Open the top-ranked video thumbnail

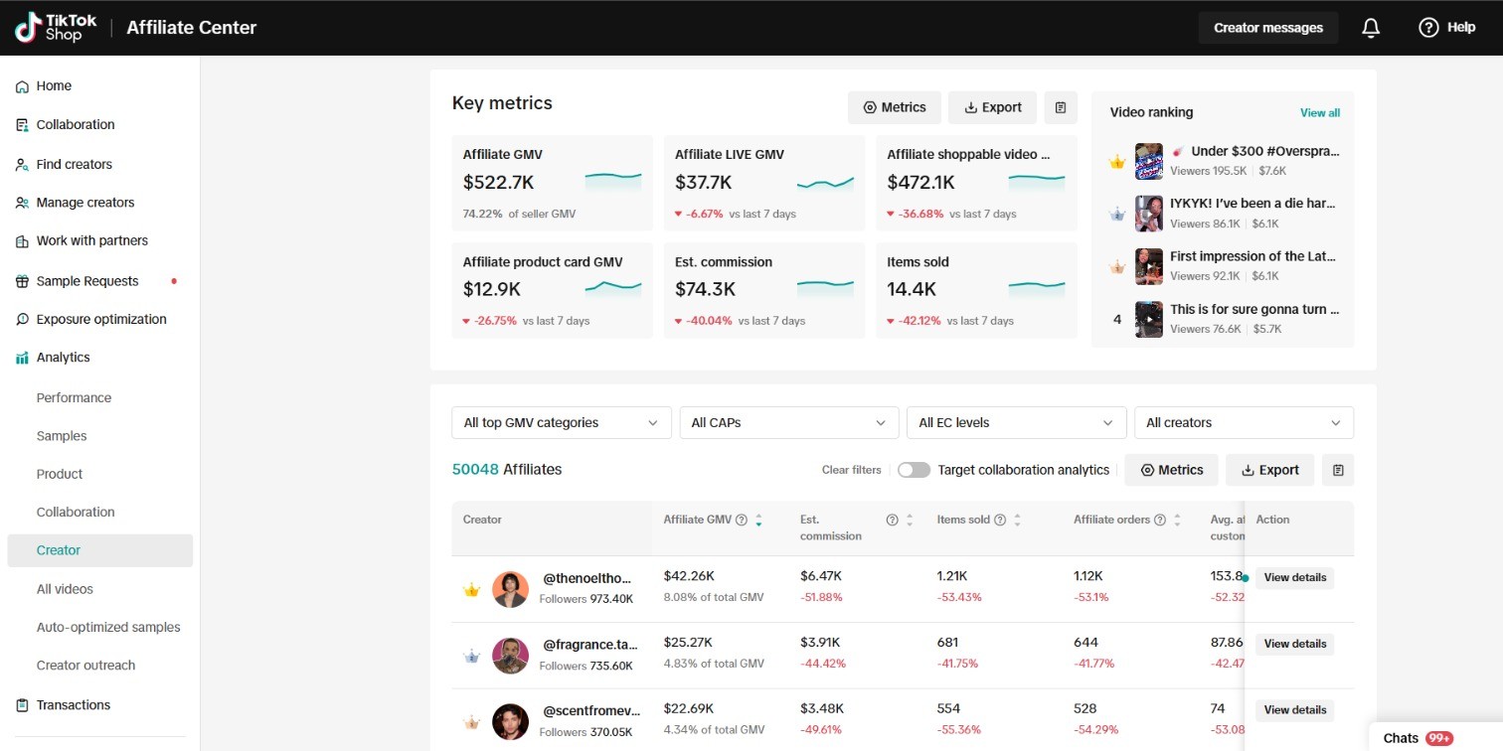pyautogui.click(x=1149, y=162)
